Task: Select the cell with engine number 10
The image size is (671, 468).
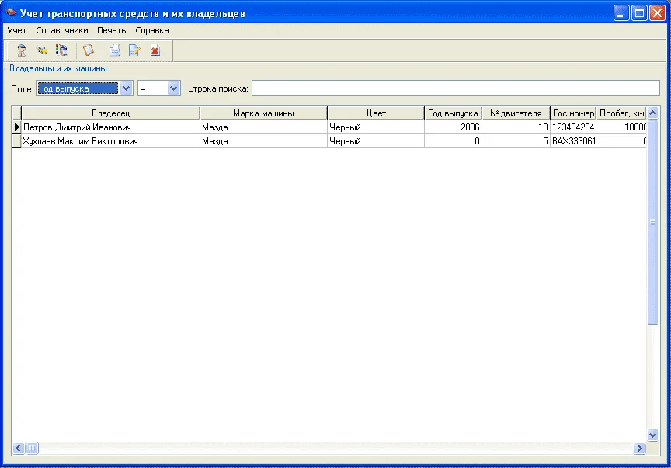Action: click(515, 127)
